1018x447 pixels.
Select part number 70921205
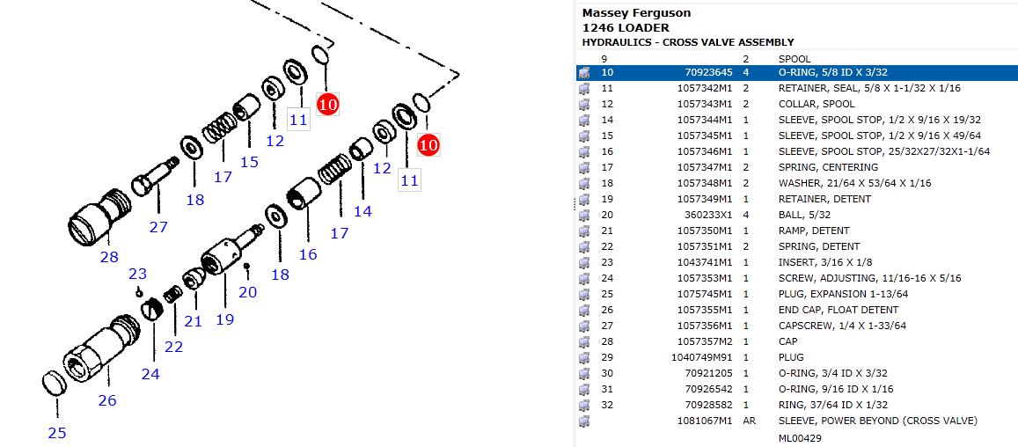(x=709, y=374)
